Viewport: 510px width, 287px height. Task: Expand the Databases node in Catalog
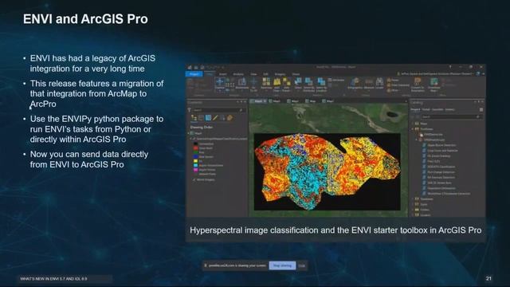point(413,199)
